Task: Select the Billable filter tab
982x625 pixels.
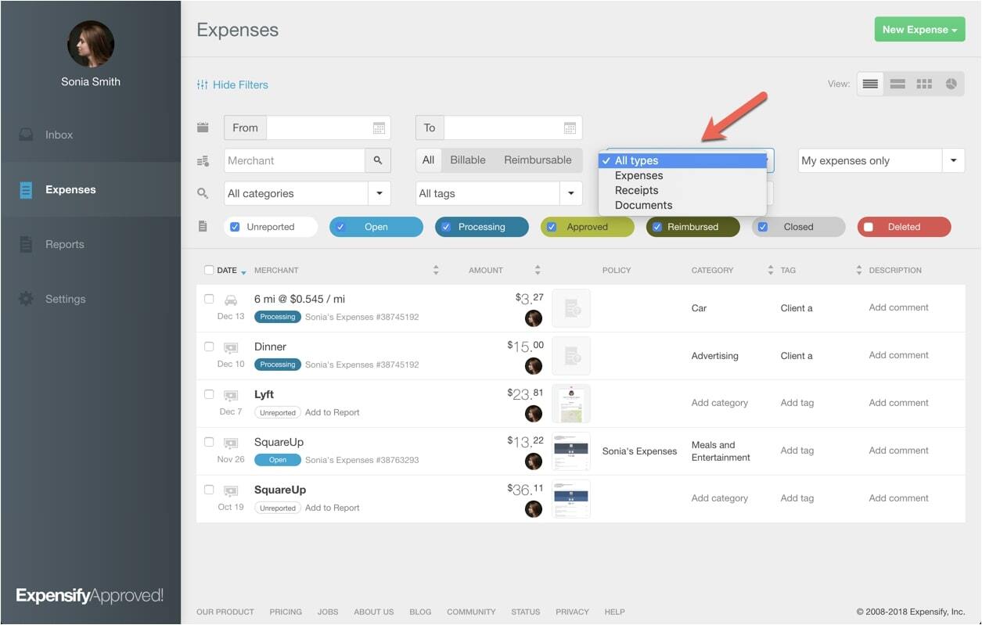Action: coord(467,160)
